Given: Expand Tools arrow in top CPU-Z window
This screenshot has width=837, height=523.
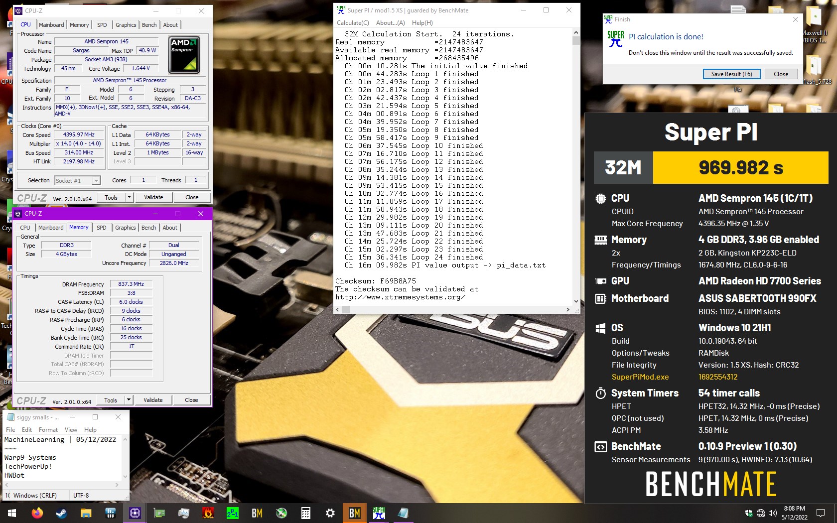Looking at the screenshot, I should pyautogui.click(x=129, y=197).
